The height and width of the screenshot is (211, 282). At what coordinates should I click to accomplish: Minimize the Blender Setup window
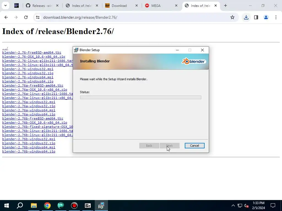[x=177, y=50]
